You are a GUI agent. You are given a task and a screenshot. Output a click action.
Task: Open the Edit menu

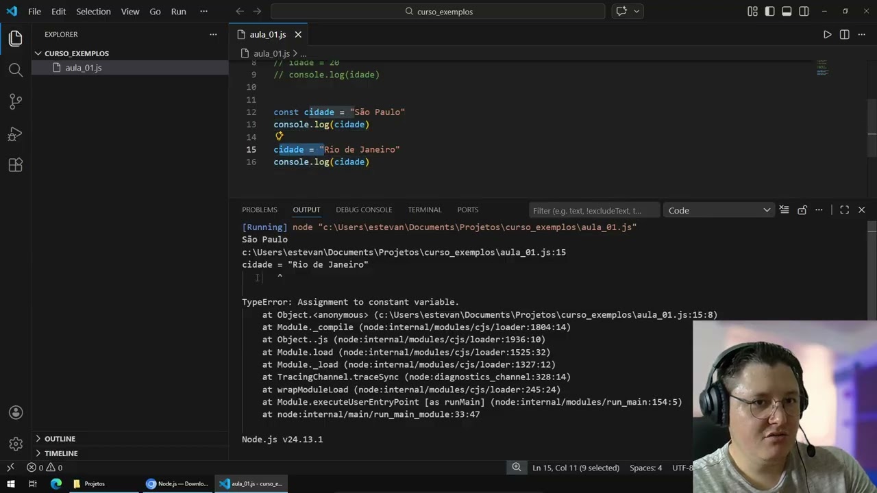tap(58, 12)
